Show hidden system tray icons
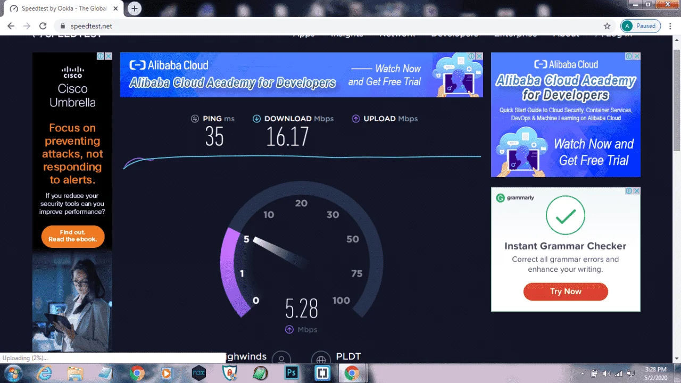Image resolution: width=681 pixels, height=383 pixels. pyautogui.click(x=583, y=373)
